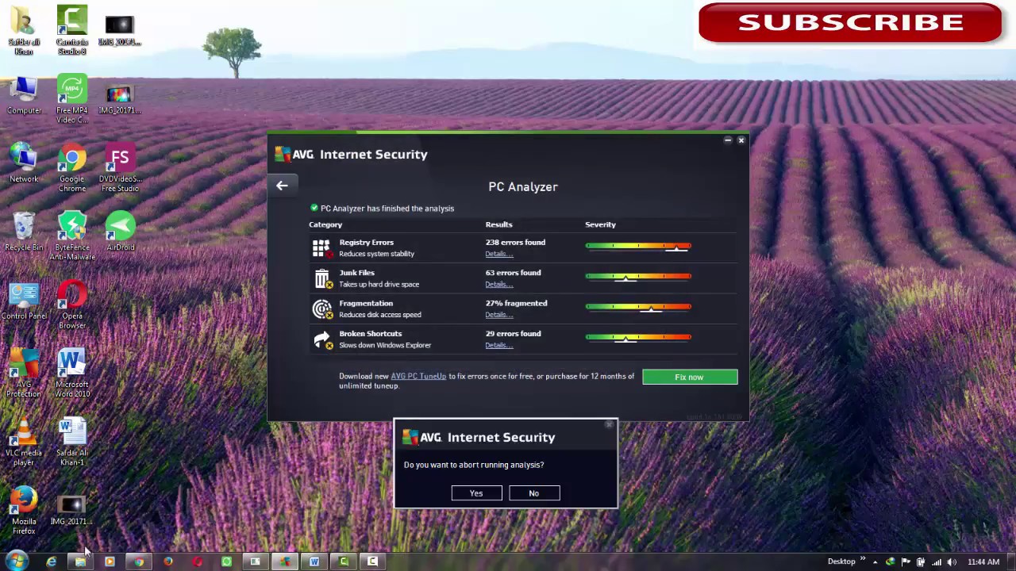
Task: Click network signal tray icon
Action: tap(937, 562)
